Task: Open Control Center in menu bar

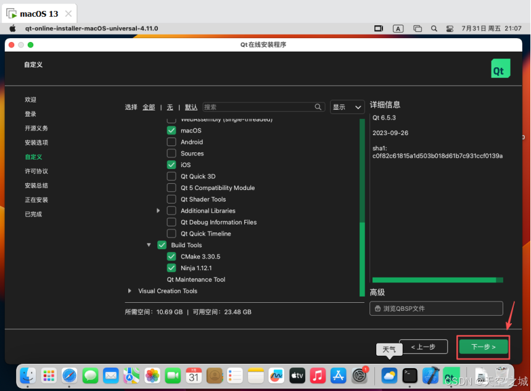Action: pos(450,29)
